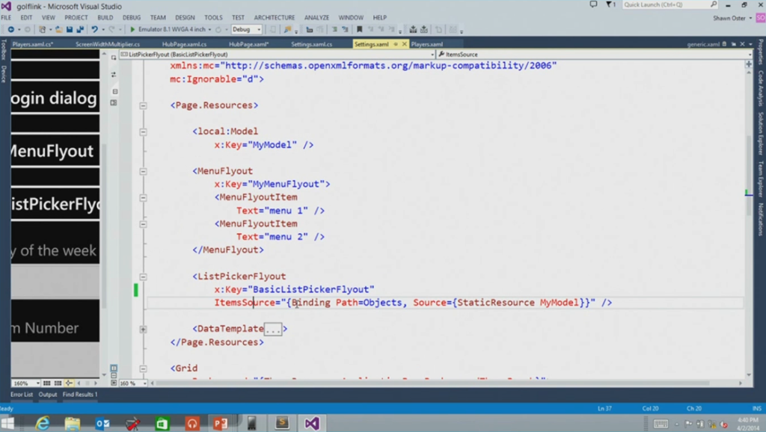The height and width of the screenshot is (432, 766).
Task: Click the Uncomment selected lines toolbar icon
Action: [345, 30]
